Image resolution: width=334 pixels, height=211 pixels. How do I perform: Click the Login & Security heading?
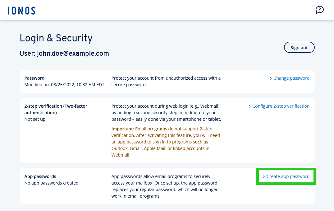[x=56, y=39]
